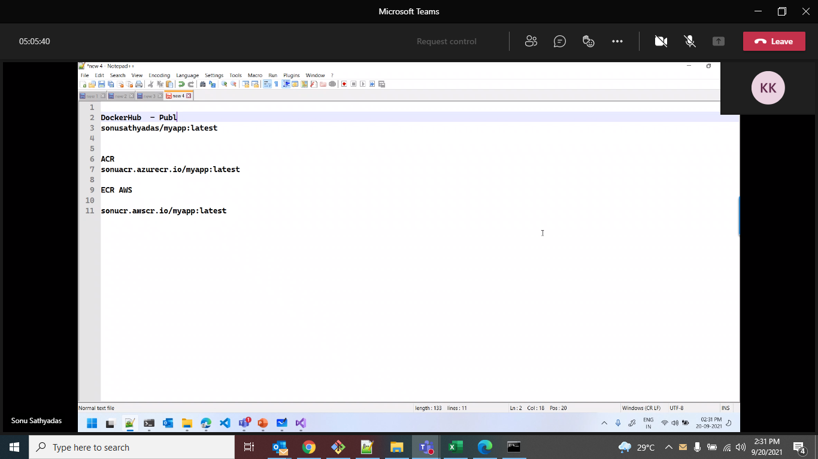Switch to the new 1 tab
Screen dimensions: 818x459
(x=92, y=96)
